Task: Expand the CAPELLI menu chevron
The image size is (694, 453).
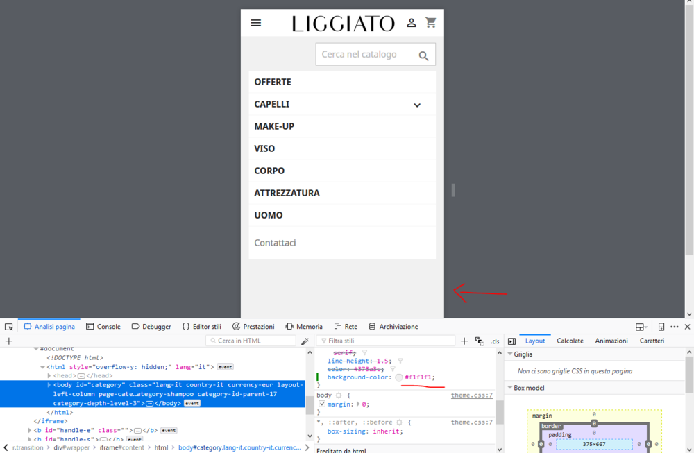Action: [417, 104]
